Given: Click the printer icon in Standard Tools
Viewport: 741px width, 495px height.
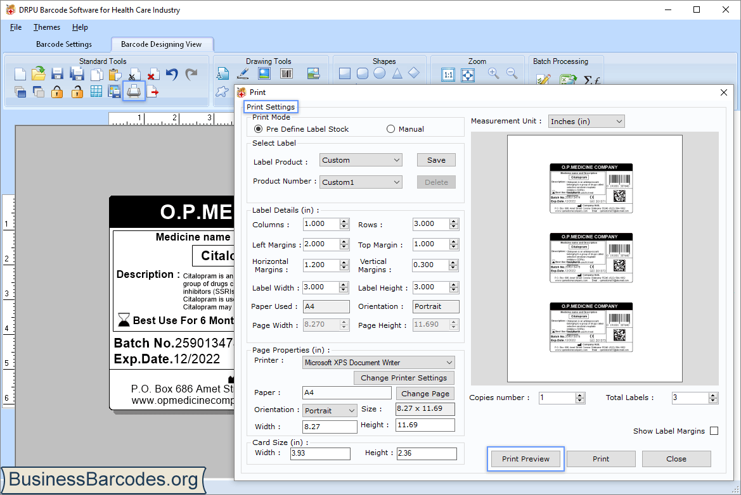Looking at the screenshot, I should tap(134, 91).
